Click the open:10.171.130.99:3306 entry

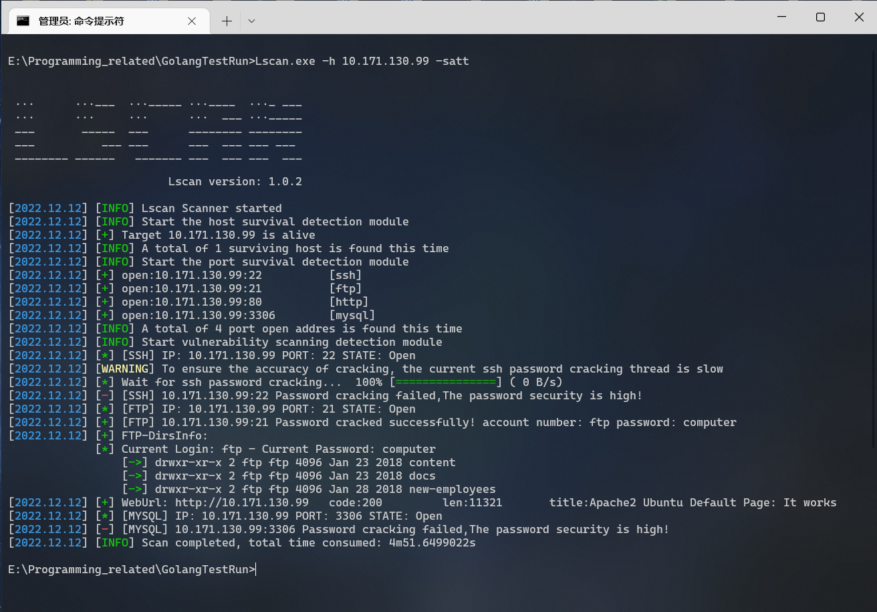[199, 315]
